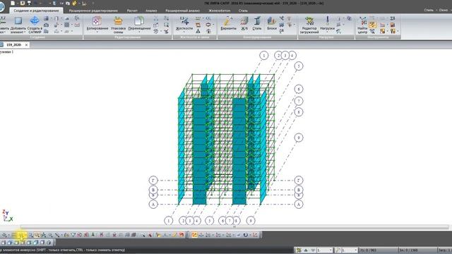Click the Создать в САПФИР button

tap(35, 25)
